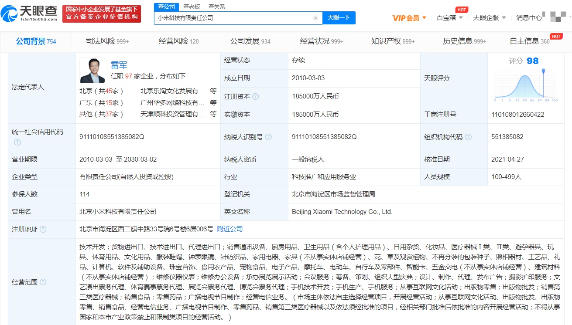Select the 参保人数 value 114
Viewport: 572px width, 325px height.
click(85, 194)
